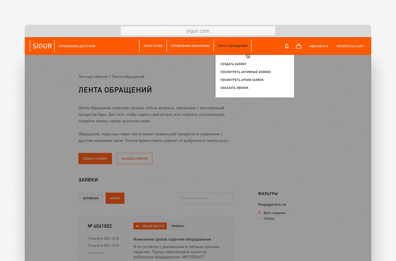Switch to the АКТИВНЫЕ tab
The image size is (396, 261).
tap(91, 198)
